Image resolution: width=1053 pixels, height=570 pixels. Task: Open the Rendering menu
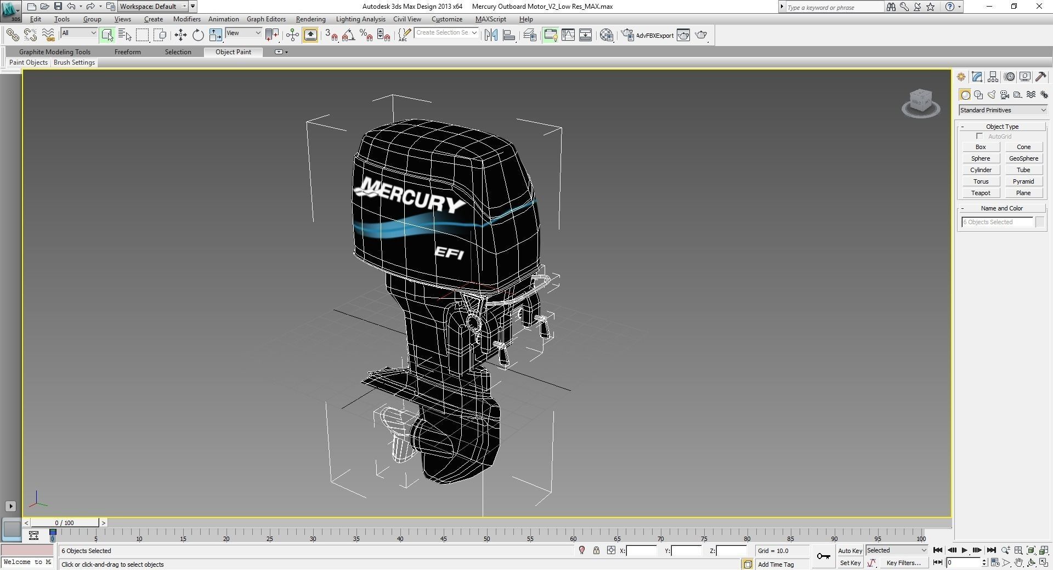tap(310, 19)
